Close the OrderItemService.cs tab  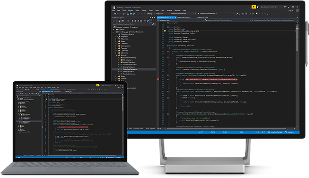[x=175, y=18]
